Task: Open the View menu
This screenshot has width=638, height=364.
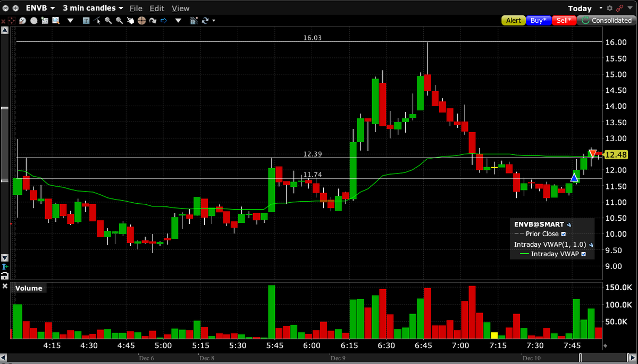Action: point(181,8)
